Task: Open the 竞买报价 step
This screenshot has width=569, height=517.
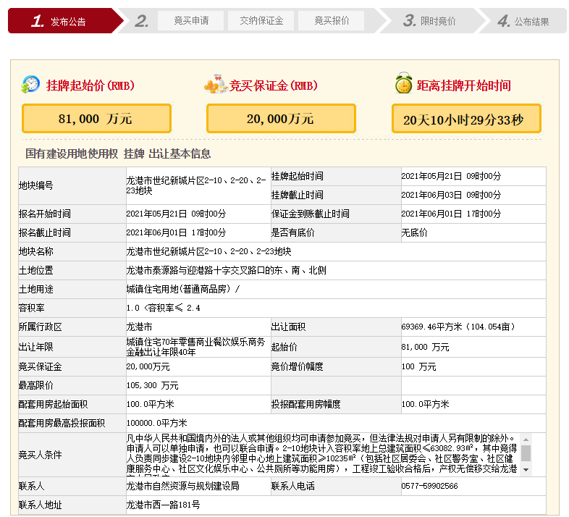Action: pyautogui.click(x=332, y=20)
